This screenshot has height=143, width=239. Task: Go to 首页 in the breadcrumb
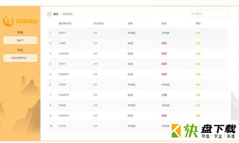pyautogui.click(x=56, y=14)
